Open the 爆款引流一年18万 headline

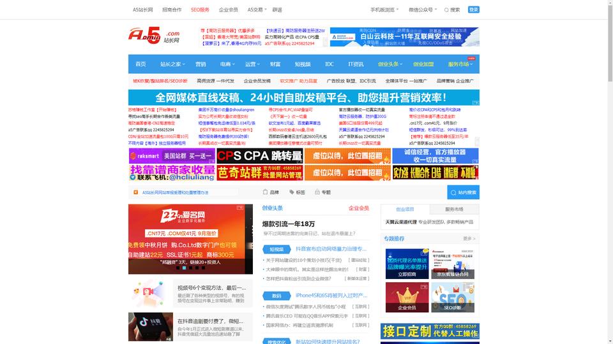coord(289,224)
